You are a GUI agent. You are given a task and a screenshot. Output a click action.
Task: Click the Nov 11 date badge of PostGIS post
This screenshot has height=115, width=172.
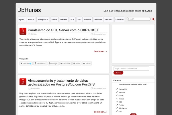click(23, 82)
